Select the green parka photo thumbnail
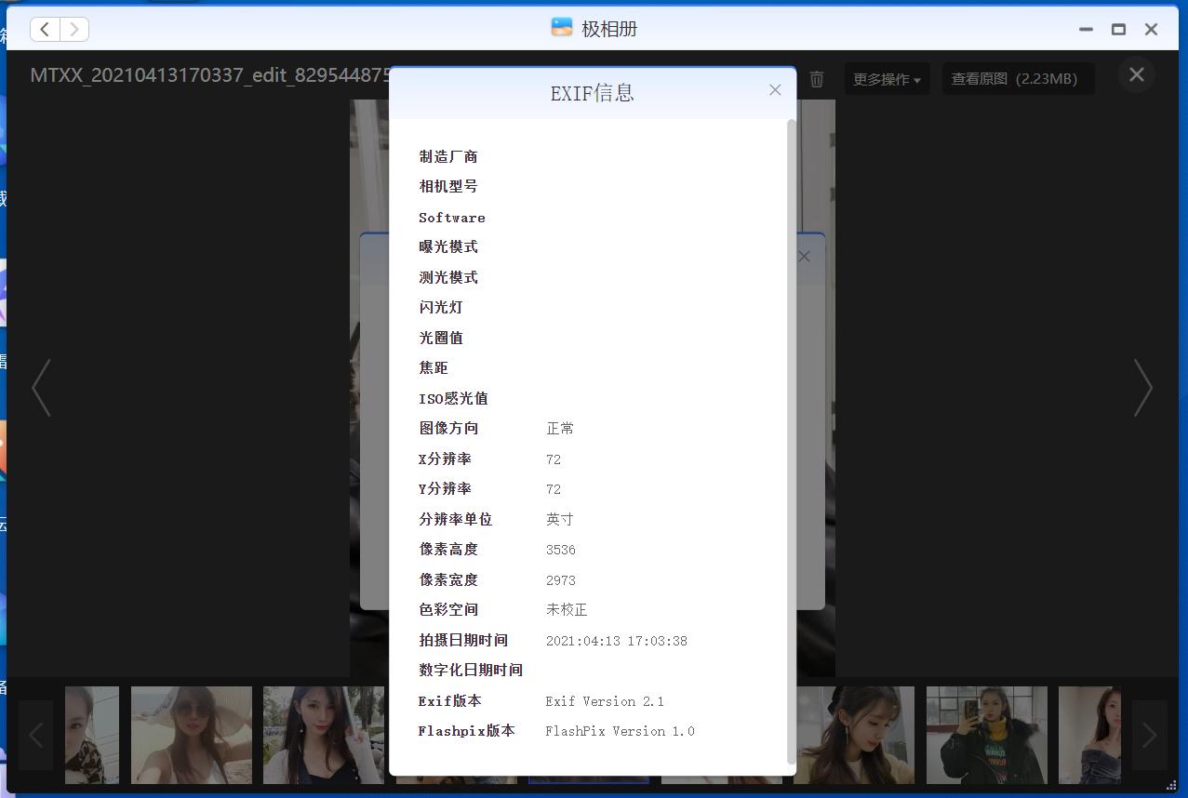The image size is (1188, 798). tap(986, 735)
